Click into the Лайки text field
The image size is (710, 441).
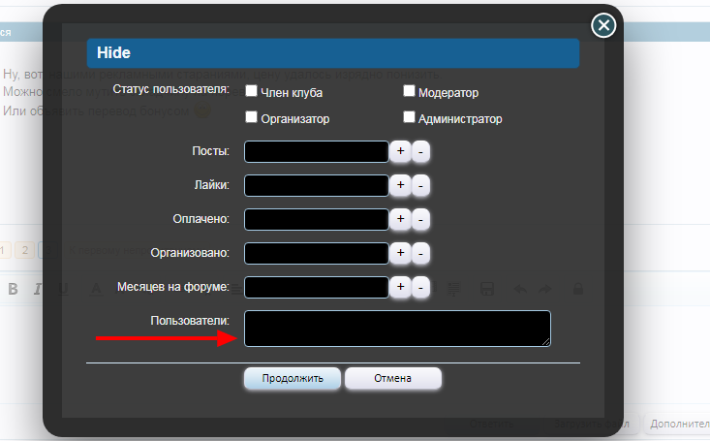[x=316, y=185]
